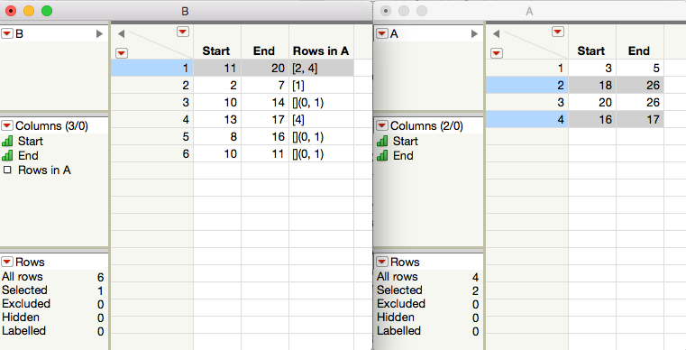
Task: Click the Rows in A expression column icon
Action: pos(7,170)
